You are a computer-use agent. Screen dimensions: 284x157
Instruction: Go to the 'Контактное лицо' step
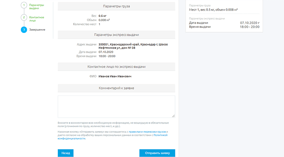pyautogui.click(x=37, y=18)
